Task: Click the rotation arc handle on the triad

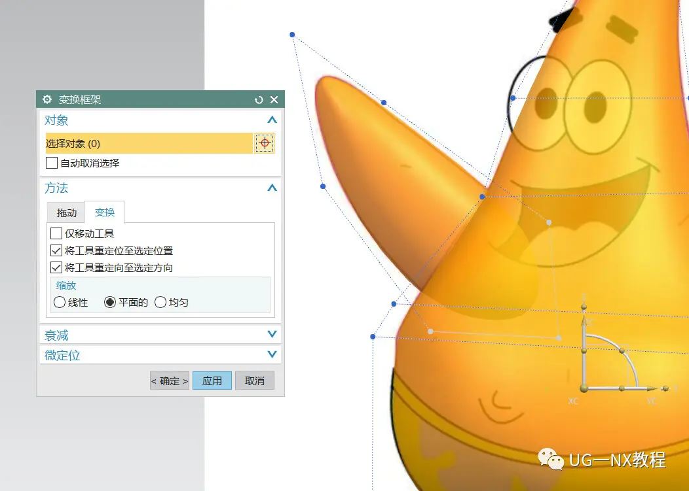Action: click(x=622, y=350)
